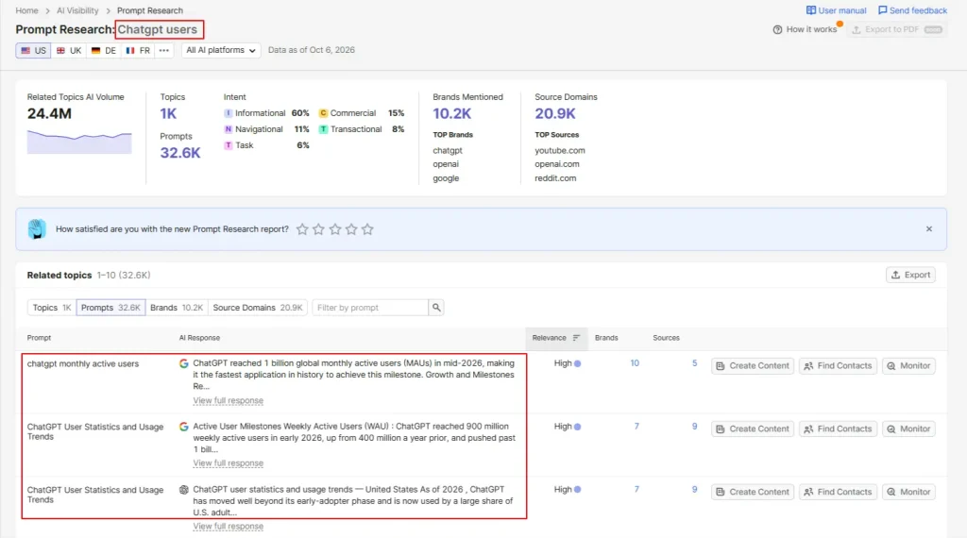Click Brands column header
Viewport: 967px width, 538px height.
pyautogui.click(x=606, y=338)
